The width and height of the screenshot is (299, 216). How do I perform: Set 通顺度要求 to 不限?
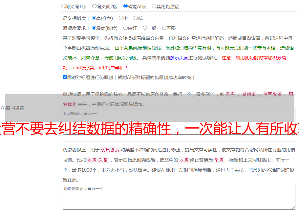click(x=164, y=28)
